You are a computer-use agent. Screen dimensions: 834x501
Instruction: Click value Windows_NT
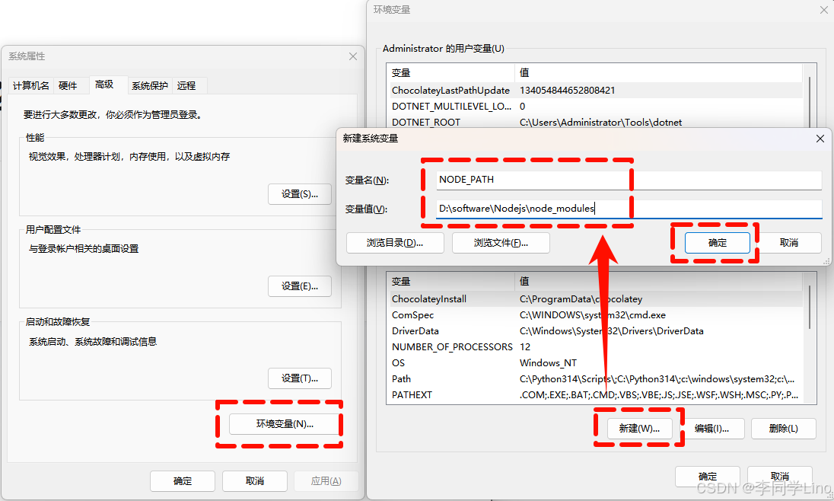click(548, 363)
